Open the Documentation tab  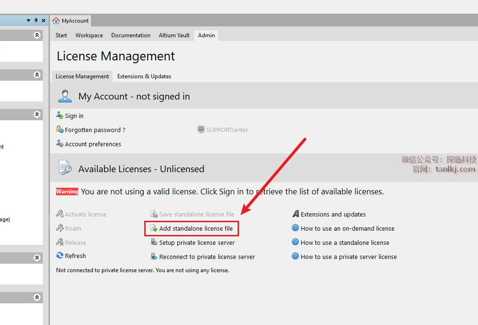pyautogui.click(x=131, y=35)
